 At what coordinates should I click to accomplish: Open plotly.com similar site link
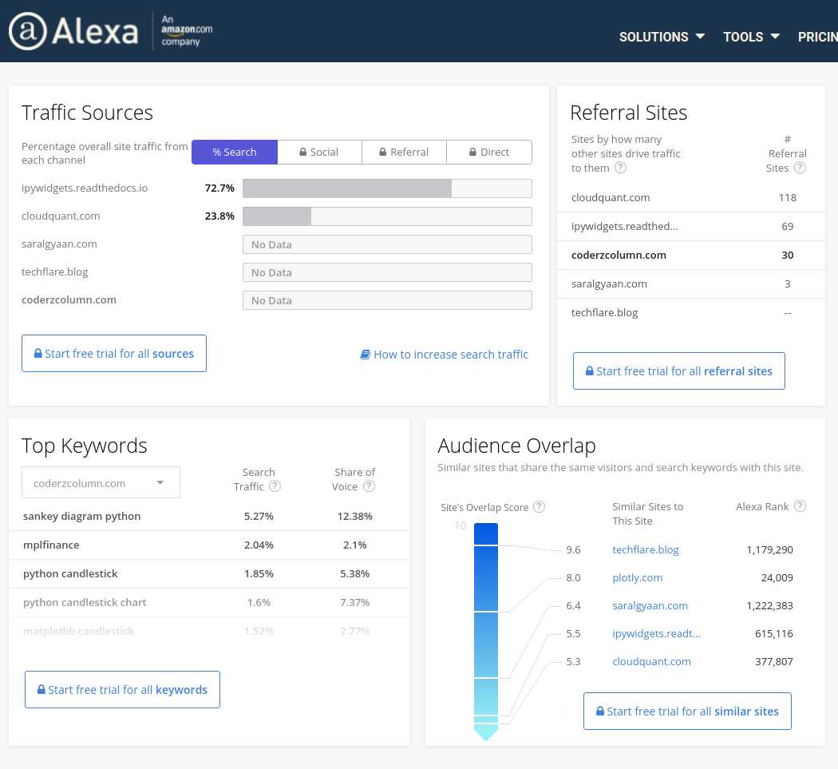click(x=637, y=577)
